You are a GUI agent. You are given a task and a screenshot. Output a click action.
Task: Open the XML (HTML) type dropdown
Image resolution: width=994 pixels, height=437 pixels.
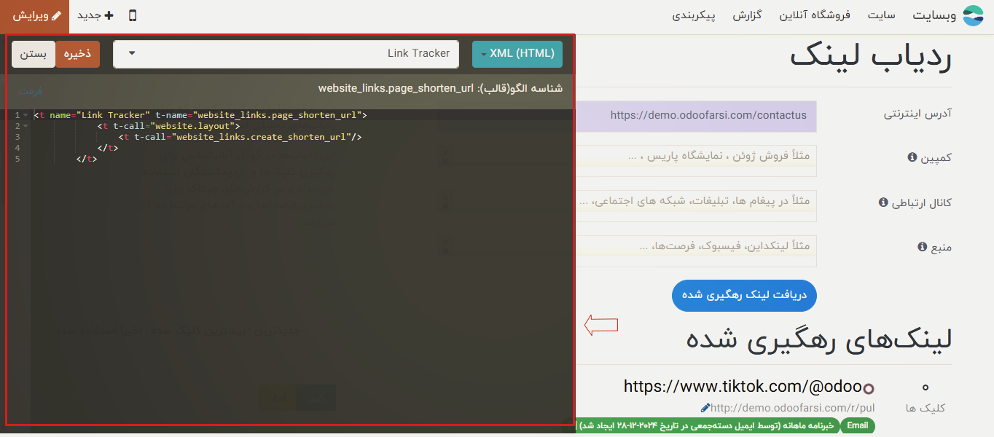(517, 54)
